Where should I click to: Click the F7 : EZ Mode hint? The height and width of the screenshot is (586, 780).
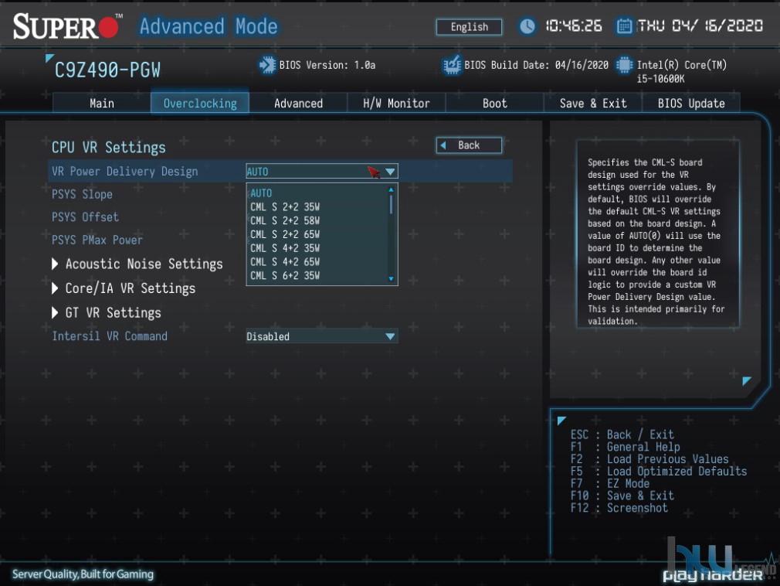(x=610, y=483)
